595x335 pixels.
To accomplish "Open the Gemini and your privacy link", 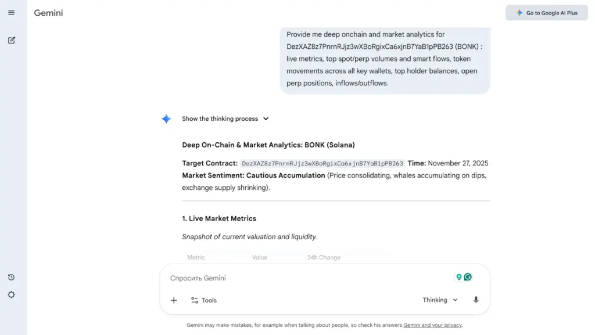I will (x=432, y=325).
